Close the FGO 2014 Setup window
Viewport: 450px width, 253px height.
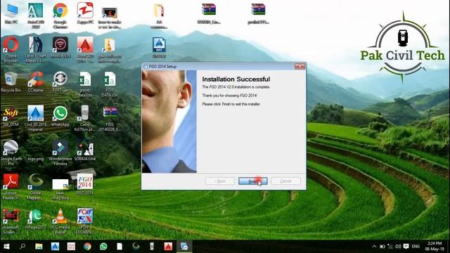(x=300, y=66)
